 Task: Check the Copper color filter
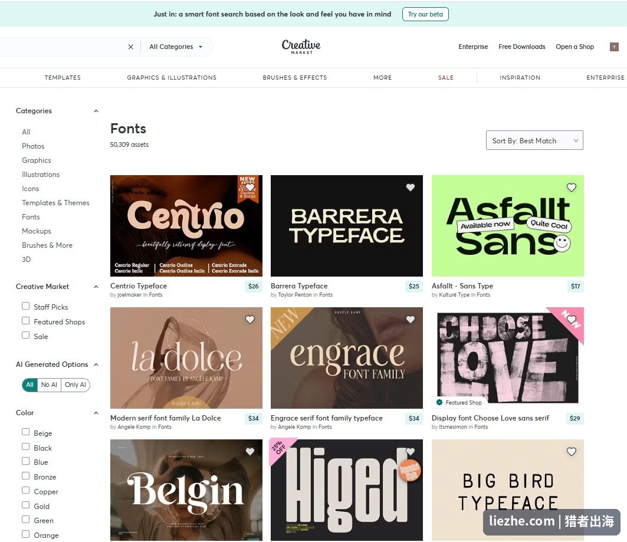[x=25, y=490]
